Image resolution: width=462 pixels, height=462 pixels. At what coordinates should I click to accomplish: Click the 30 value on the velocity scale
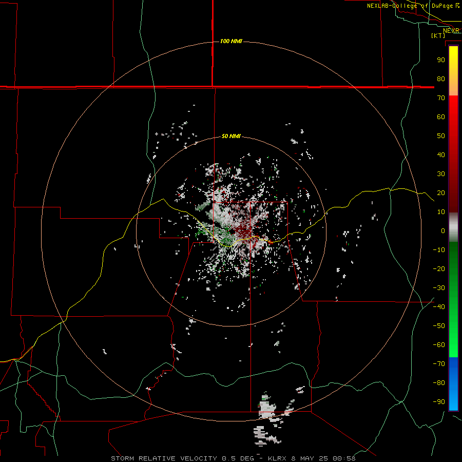click(441, 174)
